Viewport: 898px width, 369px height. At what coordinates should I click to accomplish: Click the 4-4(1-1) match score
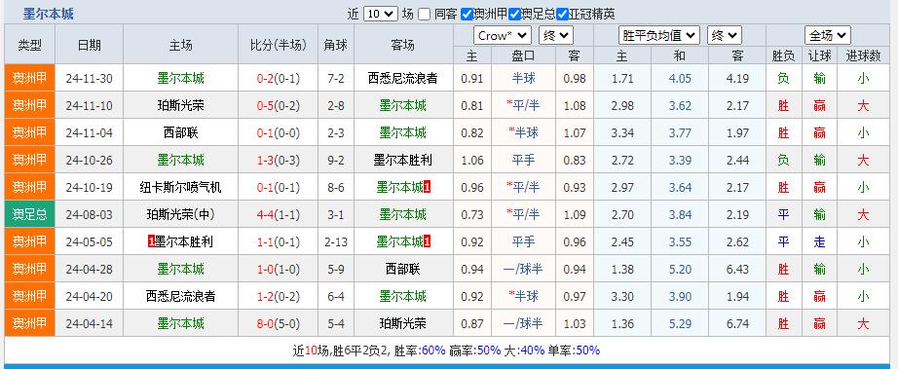278,214
